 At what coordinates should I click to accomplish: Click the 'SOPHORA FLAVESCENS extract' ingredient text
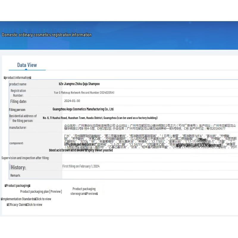[198, 145]
